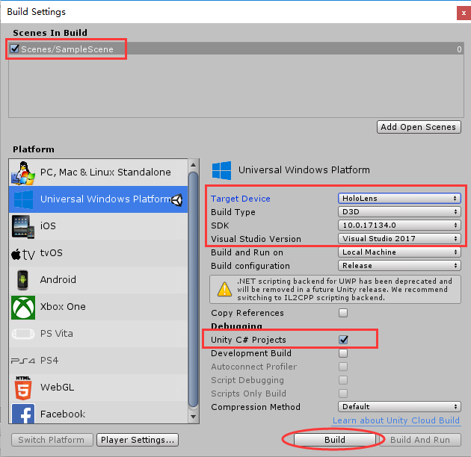Image resolution: width=471 pixels, height=457 pixels.
Task: Click the yellow warning triangle icon
Action: (x=224, y=289)
